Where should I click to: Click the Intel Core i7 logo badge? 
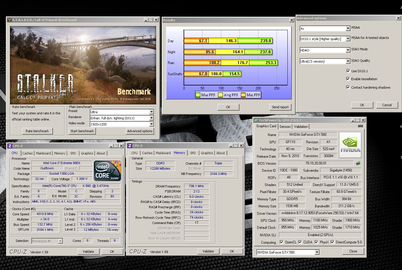107,171
